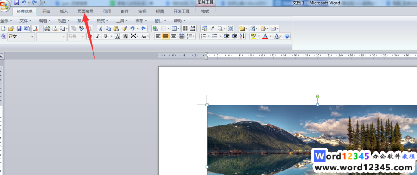
Task: Click the text direction icon beside Columns
Action: 193,28
